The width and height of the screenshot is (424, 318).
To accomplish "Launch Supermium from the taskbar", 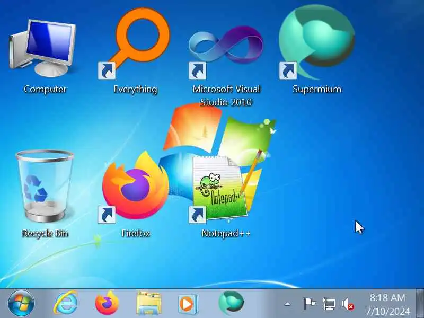I will (x=232, y=303).
